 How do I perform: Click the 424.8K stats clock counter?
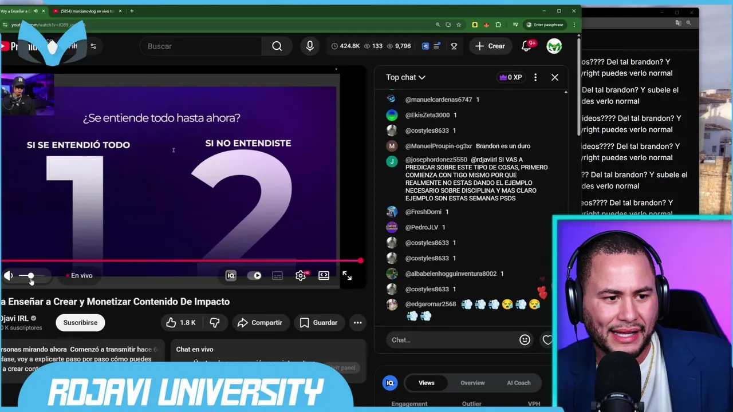tap(345, 46)
